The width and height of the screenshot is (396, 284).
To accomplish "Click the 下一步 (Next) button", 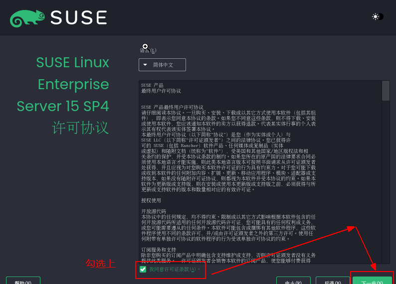I will [x=372, y=281].
